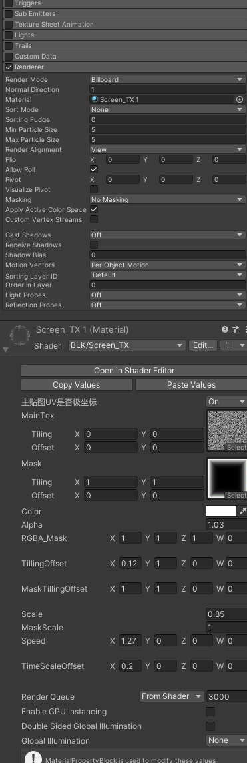247x763 pixels.
Task: Open the material presets slider icon
Action: coord(236,329)
